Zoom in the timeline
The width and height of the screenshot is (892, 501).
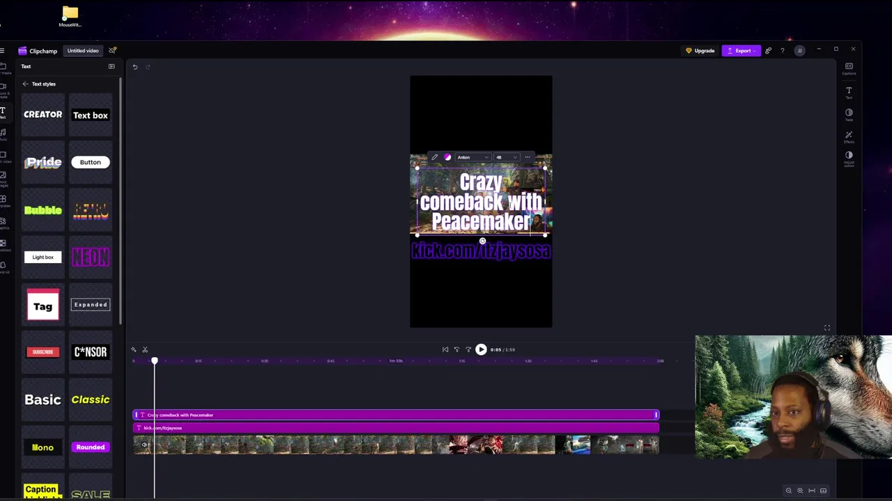coord(800,491)
